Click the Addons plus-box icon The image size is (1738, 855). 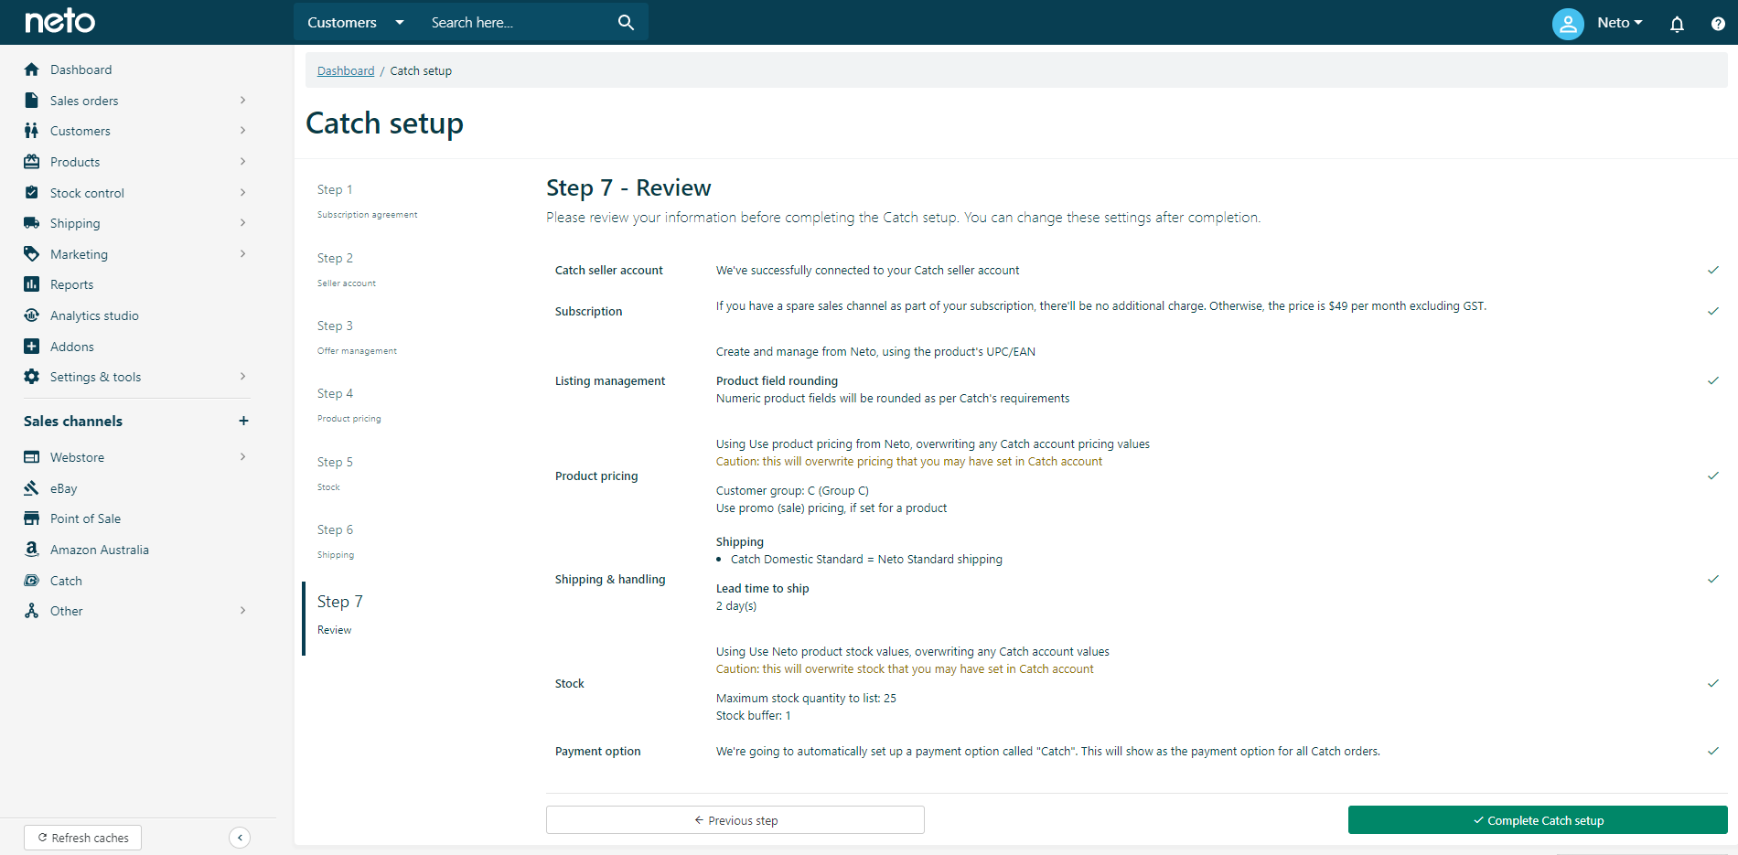pos(32,347)
